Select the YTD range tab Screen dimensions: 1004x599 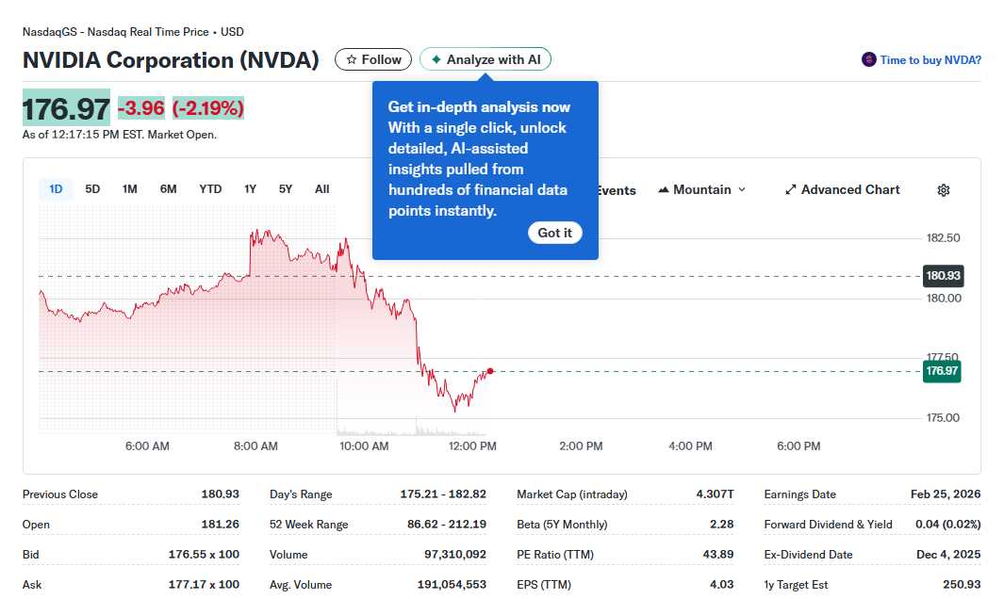click(209, 188)
